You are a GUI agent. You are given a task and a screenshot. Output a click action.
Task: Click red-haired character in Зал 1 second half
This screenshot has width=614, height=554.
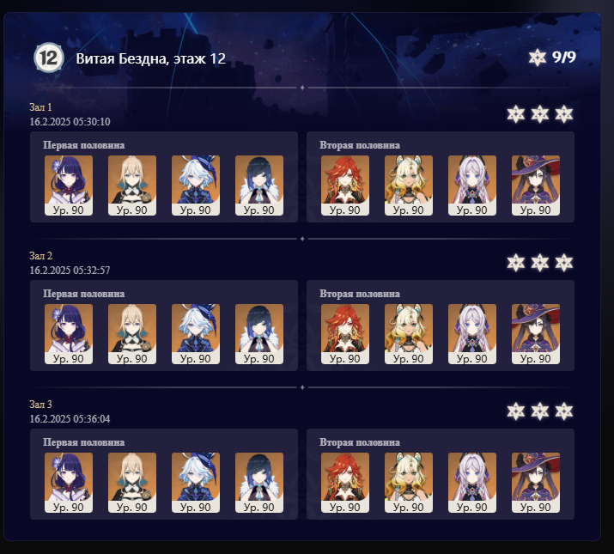tap(345, 186)
